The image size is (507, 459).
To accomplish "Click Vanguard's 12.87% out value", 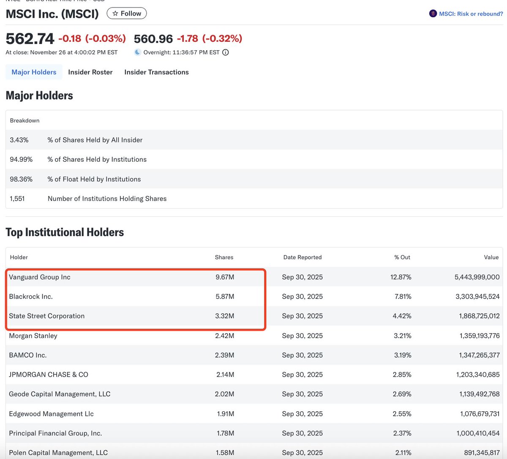I will pyautogui.click(x=401, y=277).
